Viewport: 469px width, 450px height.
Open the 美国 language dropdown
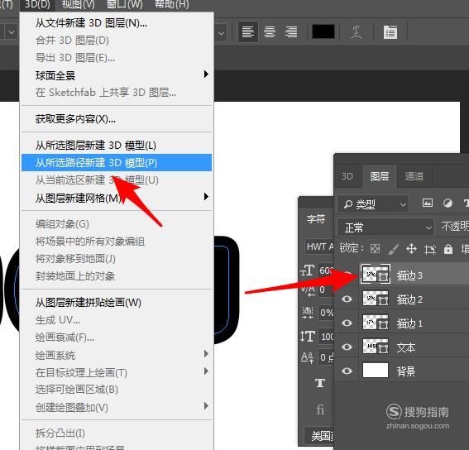pyautogui.click(x=319, y=436)
